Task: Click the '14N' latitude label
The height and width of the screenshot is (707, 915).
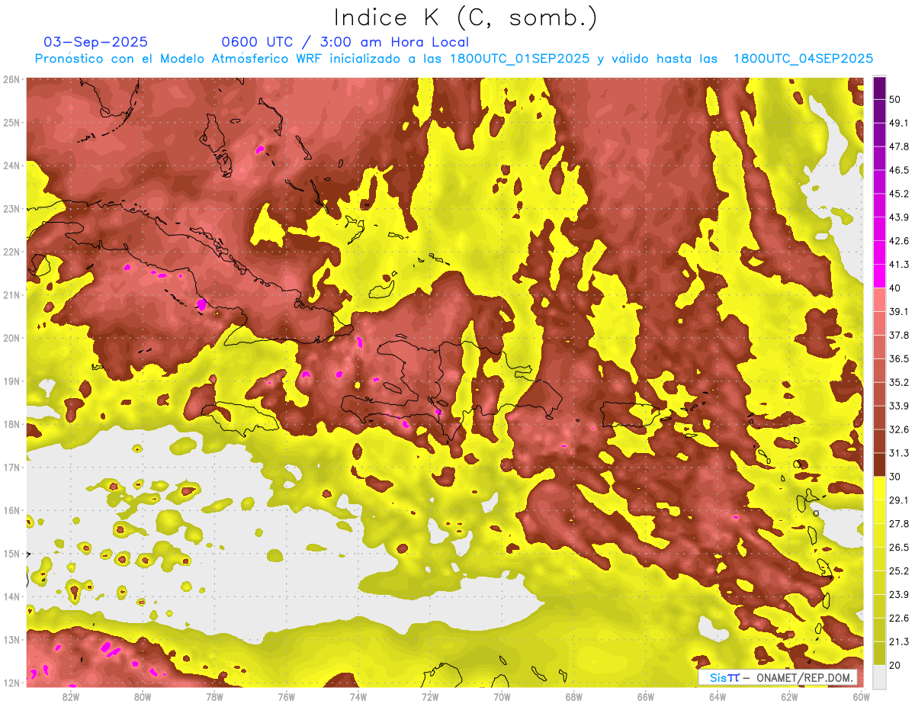Action: (11, 596)
